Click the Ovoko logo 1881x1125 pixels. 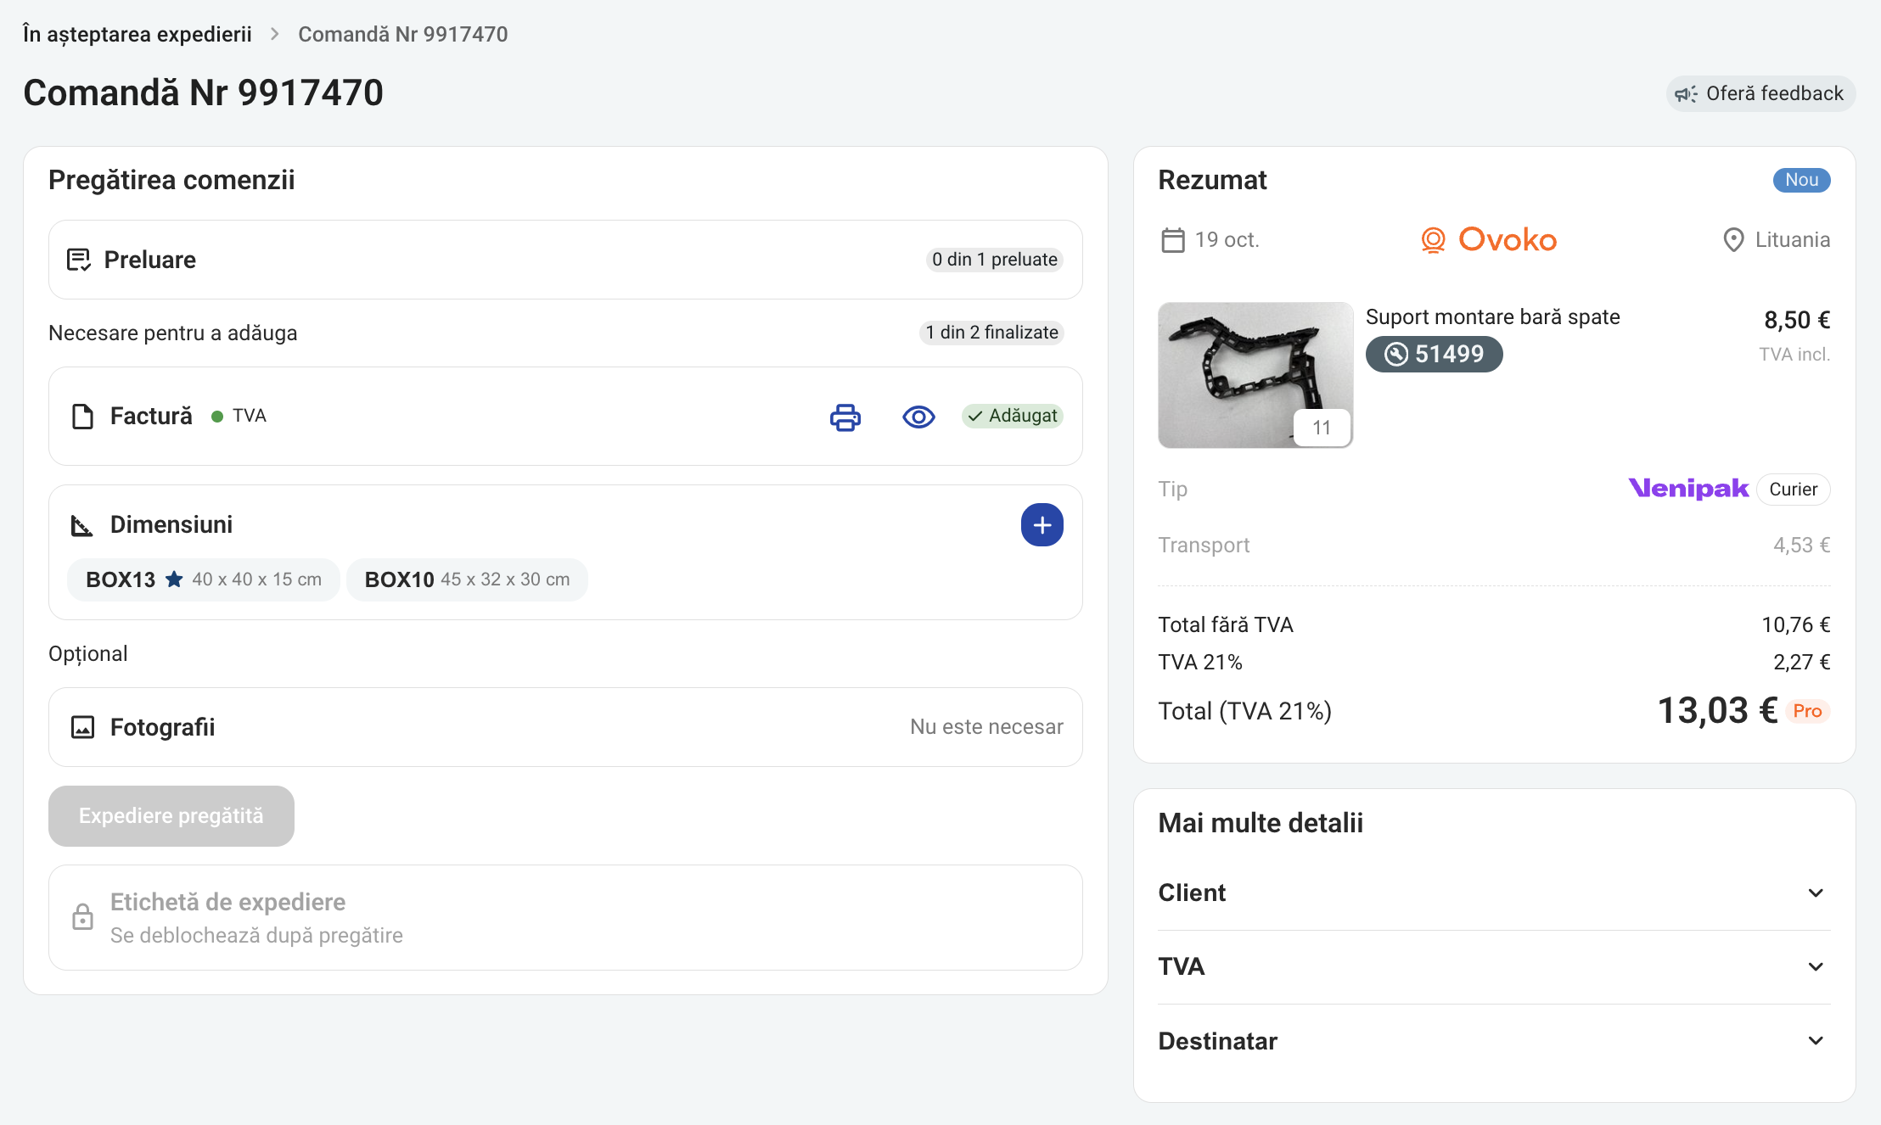point(1489,240)
